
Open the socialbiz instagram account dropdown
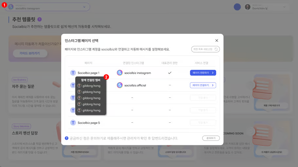pos(84,7)
